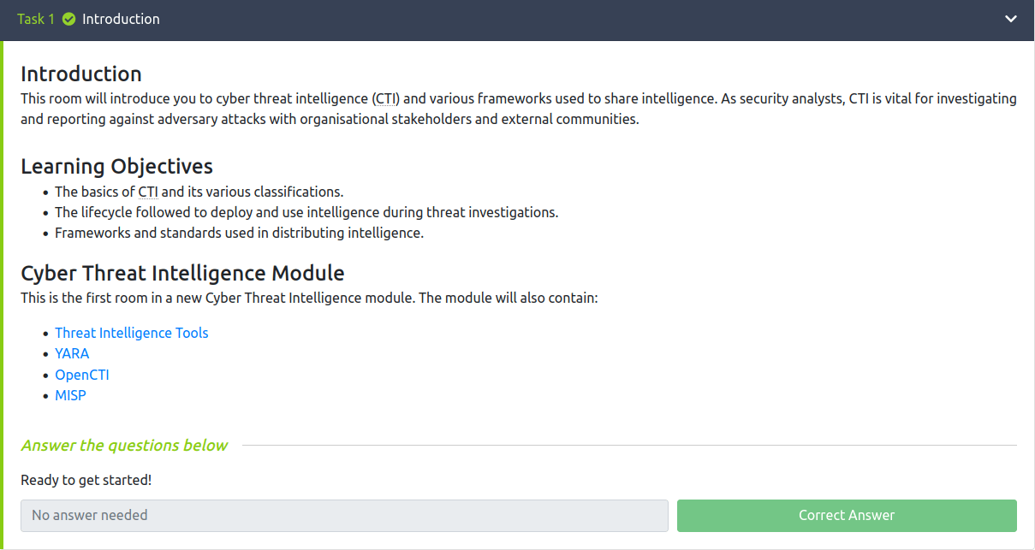Screen dimensions: 1035x550
Task: Collapse Task 1 using the chevron arrow
Action: coord(1010,17)
